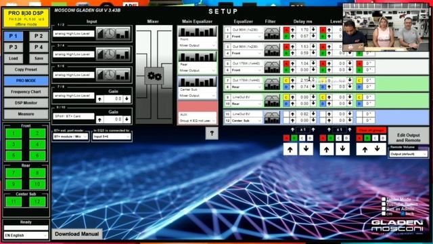The width and height of the screenshot is (433, 244).
Task: Toggle Center Sub channel 12 mute button
Action: pyautogui.click(x=37, y=202)
